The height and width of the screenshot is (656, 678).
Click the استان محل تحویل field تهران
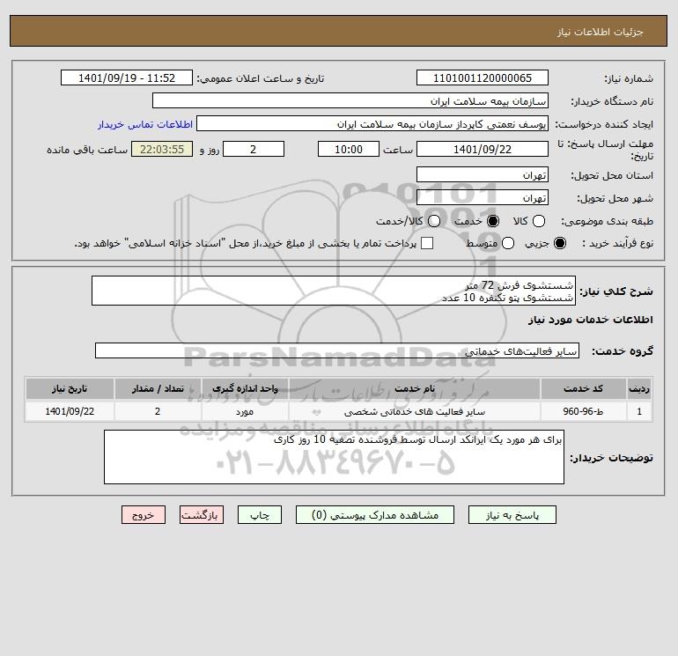tap(483, 175)
